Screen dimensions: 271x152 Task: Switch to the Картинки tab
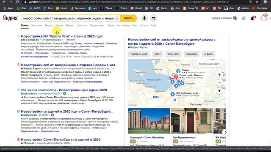point(37,25)
